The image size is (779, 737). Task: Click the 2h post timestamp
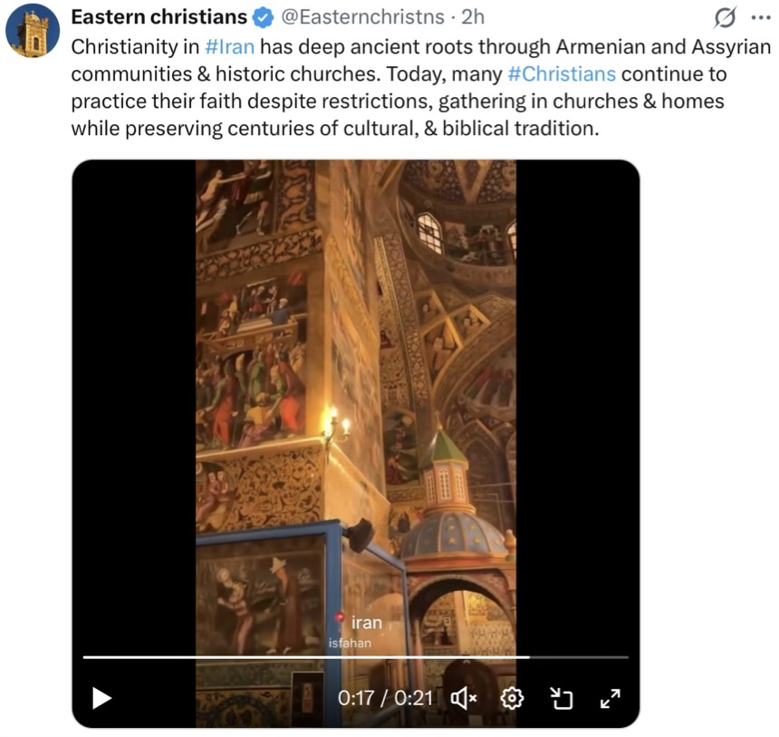473,17
